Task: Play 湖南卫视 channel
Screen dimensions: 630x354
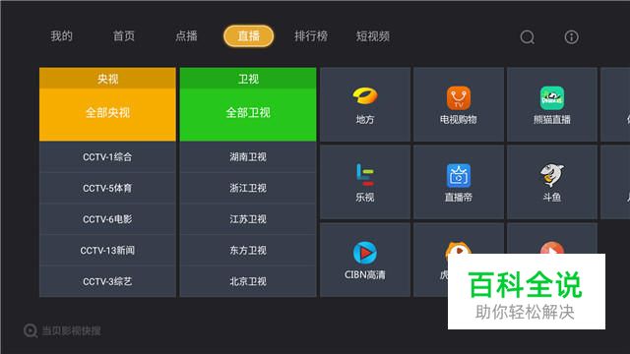Action: point(248,157)
